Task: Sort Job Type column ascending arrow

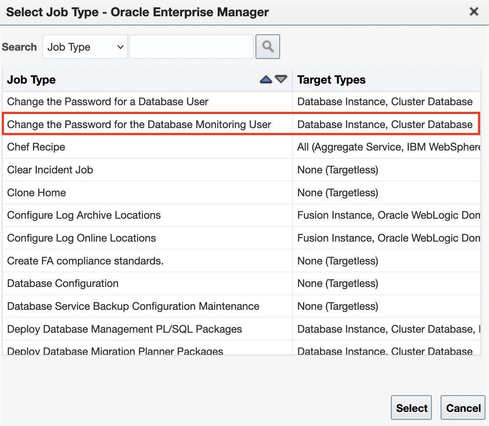Action: (x=266, y=80)
